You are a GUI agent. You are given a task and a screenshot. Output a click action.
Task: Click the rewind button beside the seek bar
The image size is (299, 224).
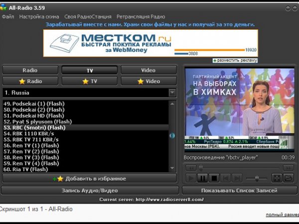191,168
